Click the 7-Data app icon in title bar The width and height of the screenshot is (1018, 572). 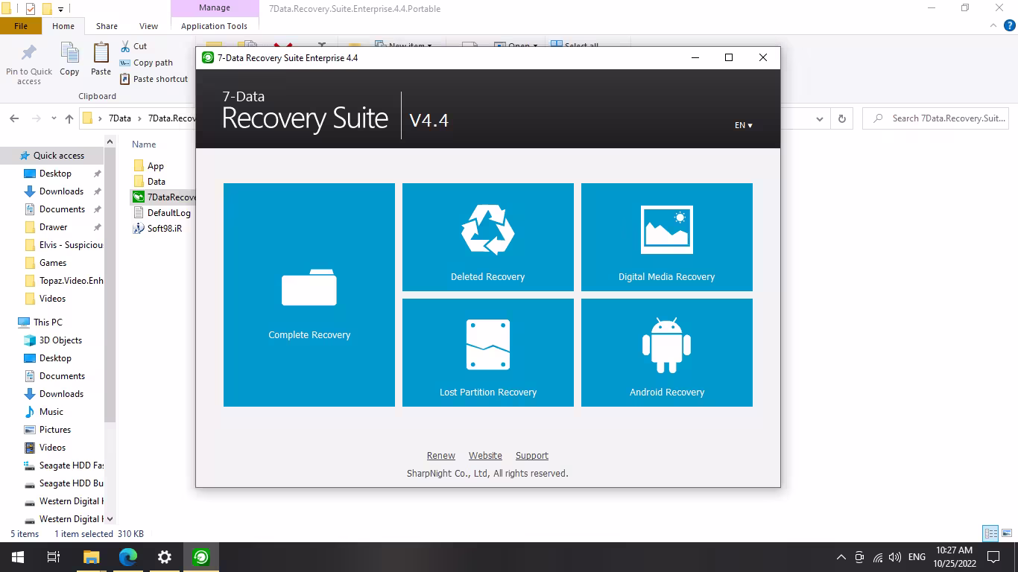tap(208, 58)
